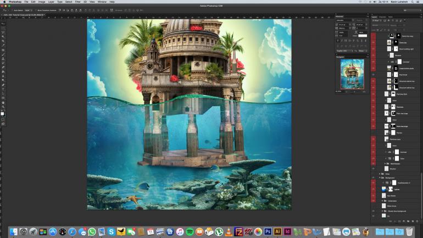Open the font family dropdown in Character
Screen dimensions: 423x238
coord(345,20)
